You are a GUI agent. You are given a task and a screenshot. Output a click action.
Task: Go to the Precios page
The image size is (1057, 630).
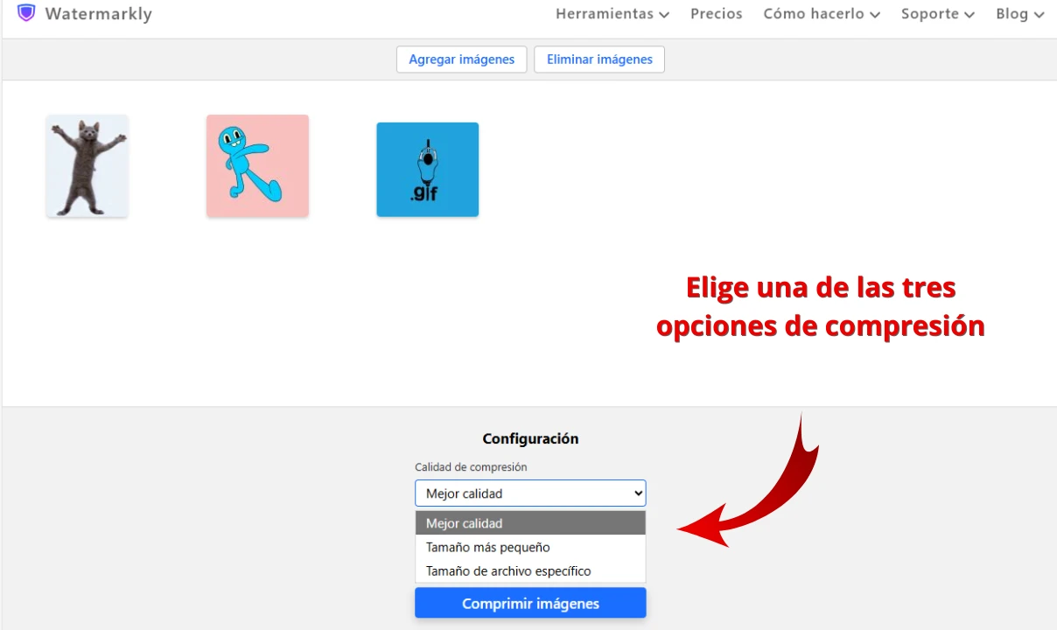tap(716, 14)
